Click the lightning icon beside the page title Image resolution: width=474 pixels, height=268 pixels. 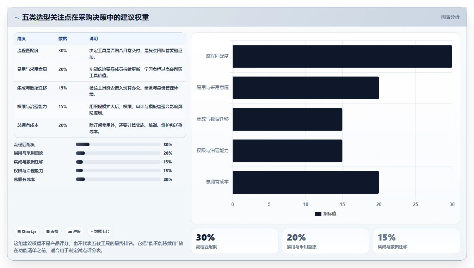pyautogui.click(x=17, y=18)
